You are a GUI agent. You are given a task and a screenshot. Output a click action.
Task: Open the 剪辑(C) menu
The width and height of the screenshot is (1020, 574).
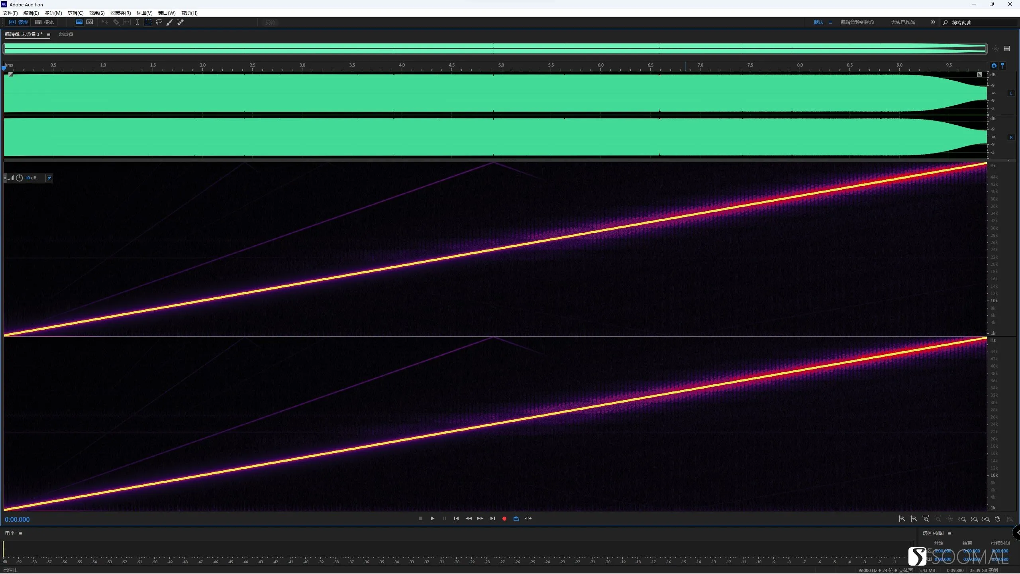[76, 13]
